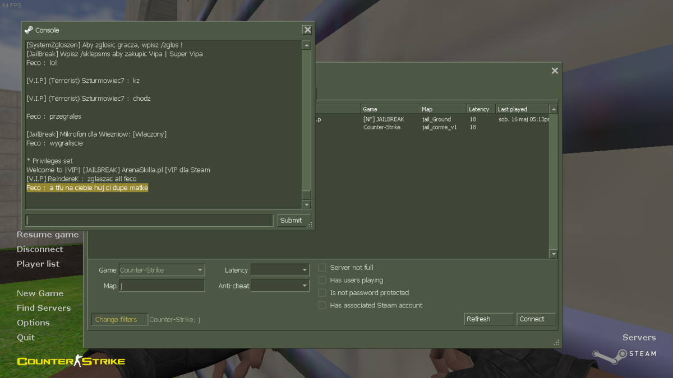Enable Server not full checkbox
This screenshot has width=673, height=378.
click(322, 268)
